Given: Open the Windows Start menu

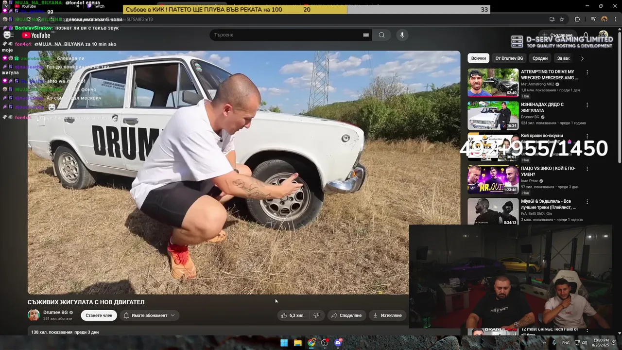Looking at the screenshot, I should tap(284, 343).
